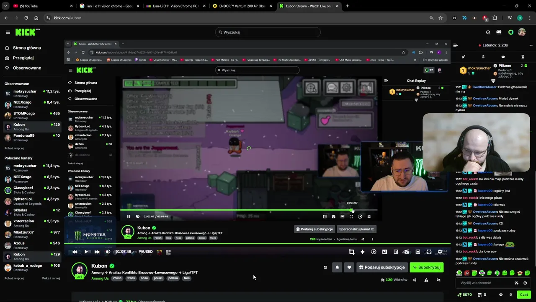The height and width of the screenshot is (302, 536).
Task: Switch to the ENDORFY Ventum 200 Air tab
Action: click(x=242, y=6)
